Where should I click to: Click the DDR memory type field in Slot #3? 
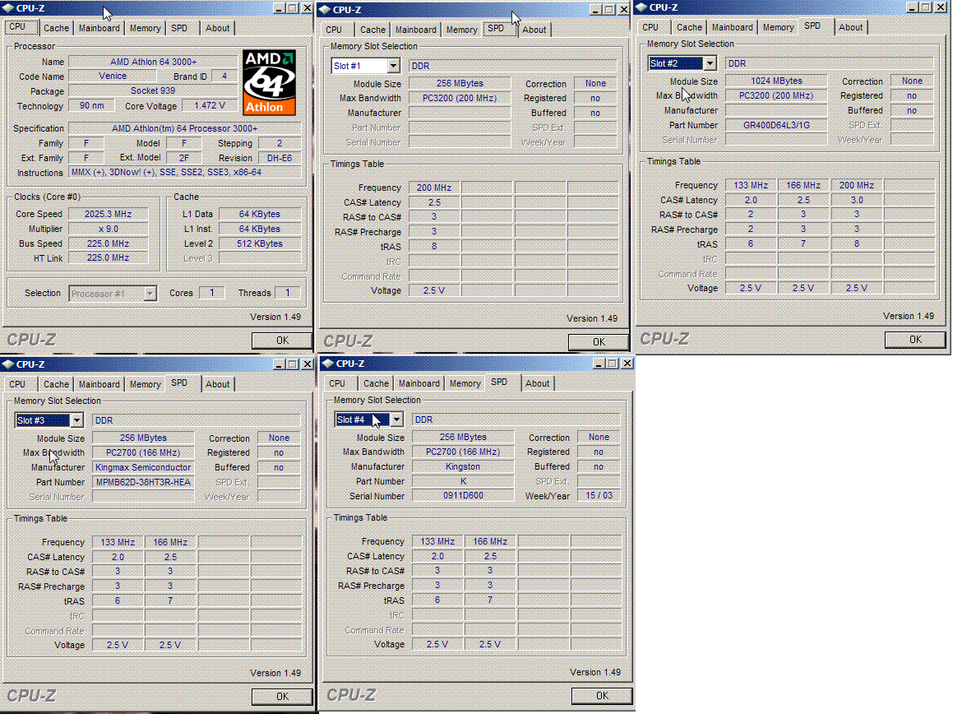pyautogui.click(x=196, y=420)
